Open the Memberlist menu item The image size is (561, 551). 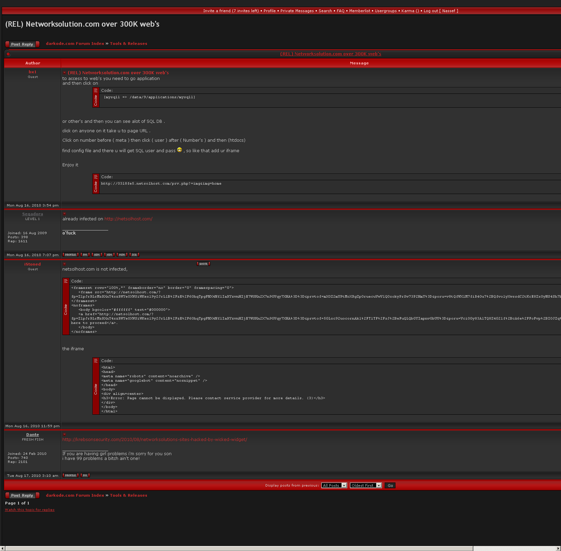pyautogui.click(x=359, y=11)
